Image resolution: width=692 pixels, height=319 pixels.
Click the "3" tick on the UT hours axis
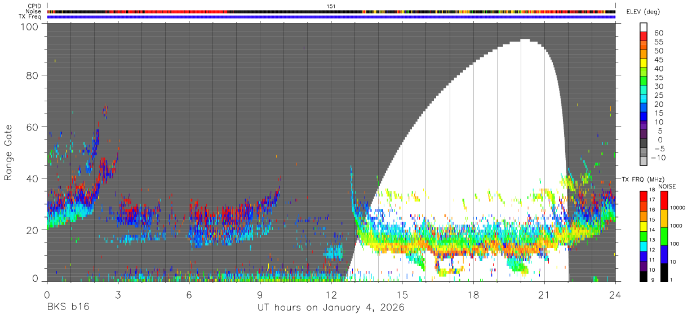click(x=118, y=294)
